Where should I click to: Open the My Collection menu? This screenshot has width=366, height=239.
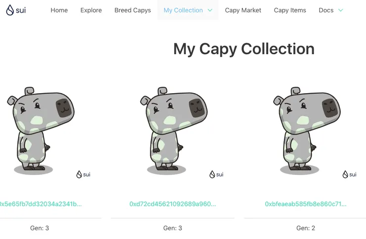(183, 10)
